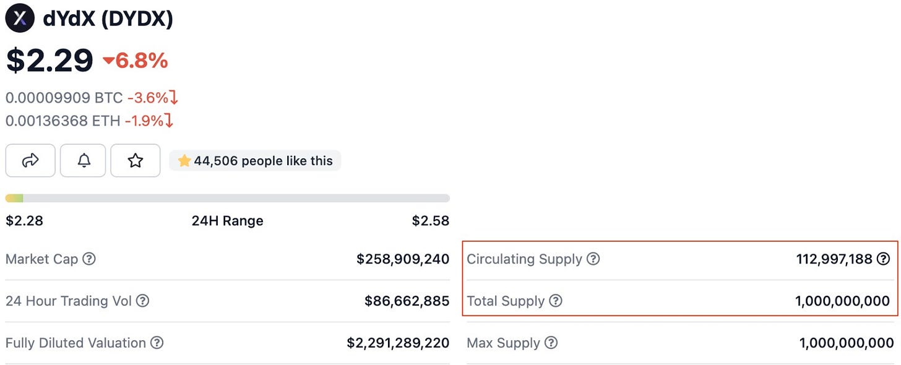This screenshot has height=365, width=901.
Task: Click the Fully Diluted Valuation amount
Action: coord(398,343)
